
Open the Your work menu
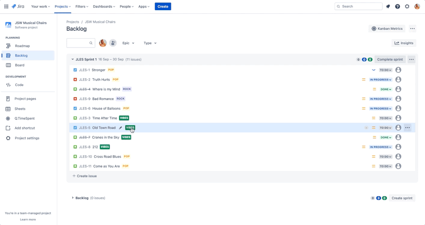tap(40, 6)
